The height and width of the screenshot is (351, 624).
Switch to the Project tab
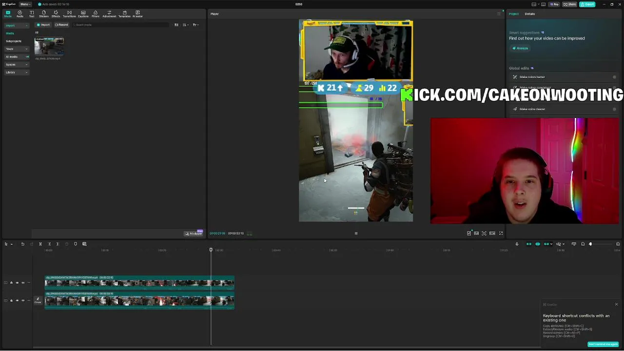coord(514,14)
